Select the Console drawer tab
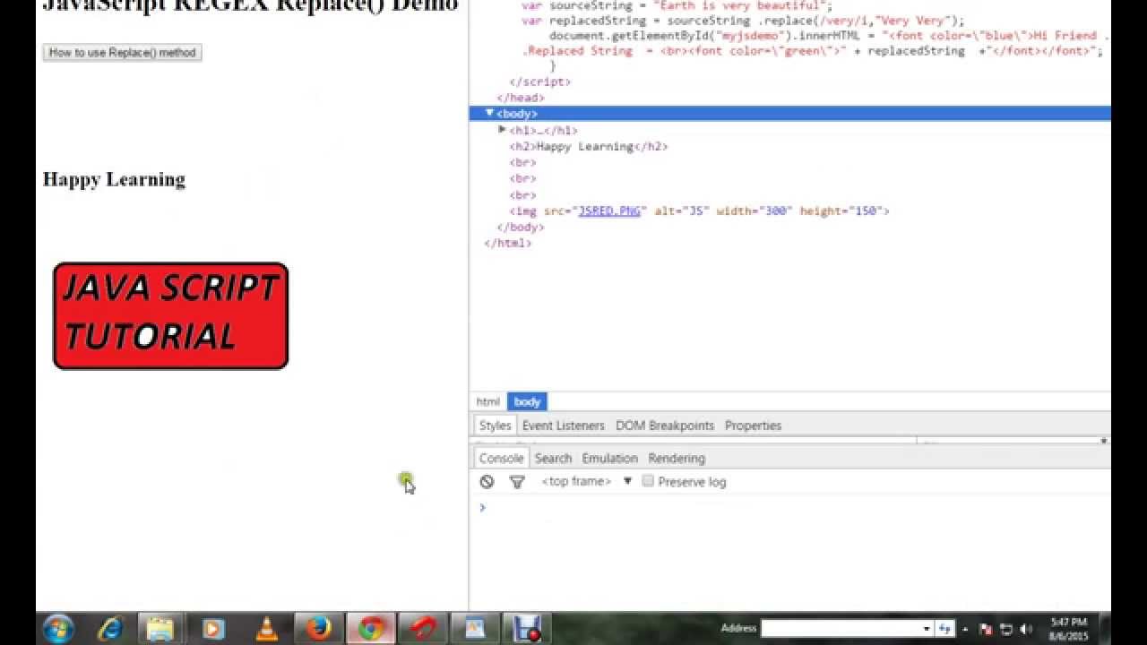 [x=501, y=458]
